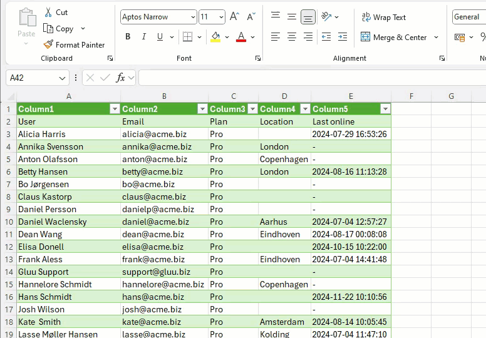486x338 pixels.
Task: Toggle Bold formatting
Action: coord(128,38)
